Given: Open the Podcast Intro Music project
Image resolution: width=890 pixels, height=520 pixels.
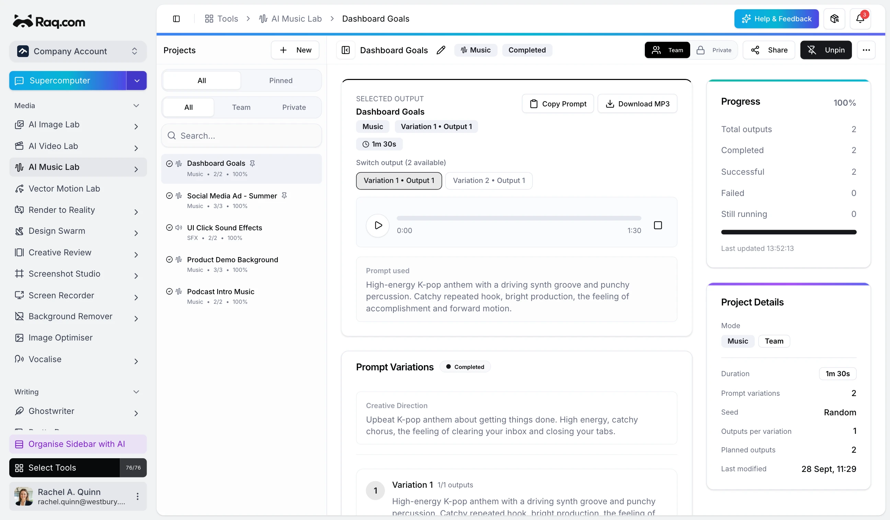Looking at the screenshot, I should pos(242,296).
